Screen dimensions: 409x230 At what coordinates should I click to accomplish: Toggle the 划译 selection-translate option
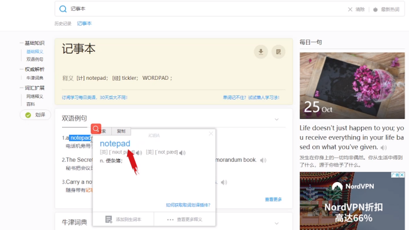point(35,115)
